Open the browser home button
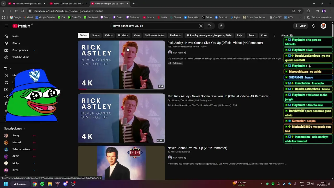This screenshot has height=188, width=334. [22, 11]
